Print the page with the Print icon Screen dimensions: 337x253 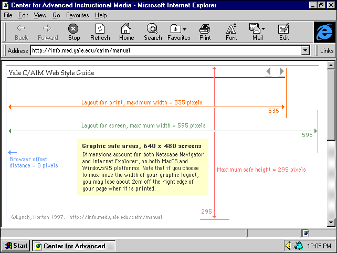pos(205,32)
